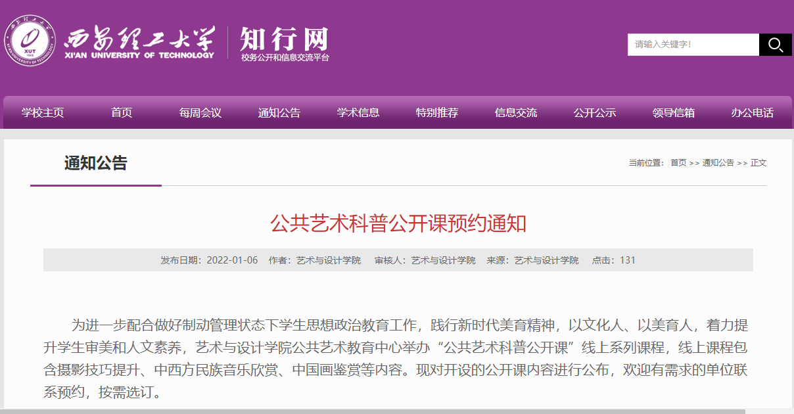Click the 通知公告 breadcrumb link
This screenshot has height=414, width=794.
(718, 163)
